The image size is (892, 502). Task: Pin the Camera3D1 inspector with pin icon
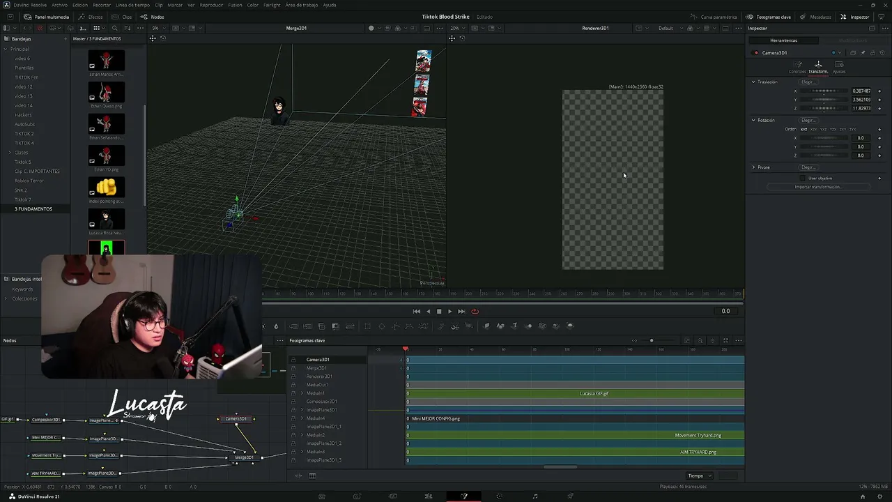tap(863, 53)
